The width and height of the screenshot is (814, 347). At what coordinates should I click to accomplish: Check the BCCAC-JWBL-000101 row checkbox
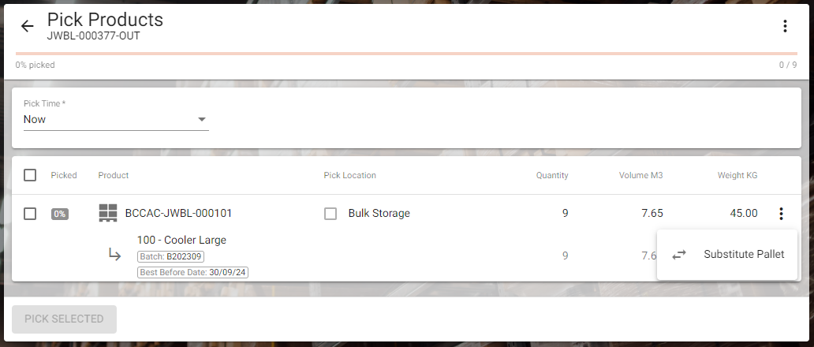pos(30,214)
